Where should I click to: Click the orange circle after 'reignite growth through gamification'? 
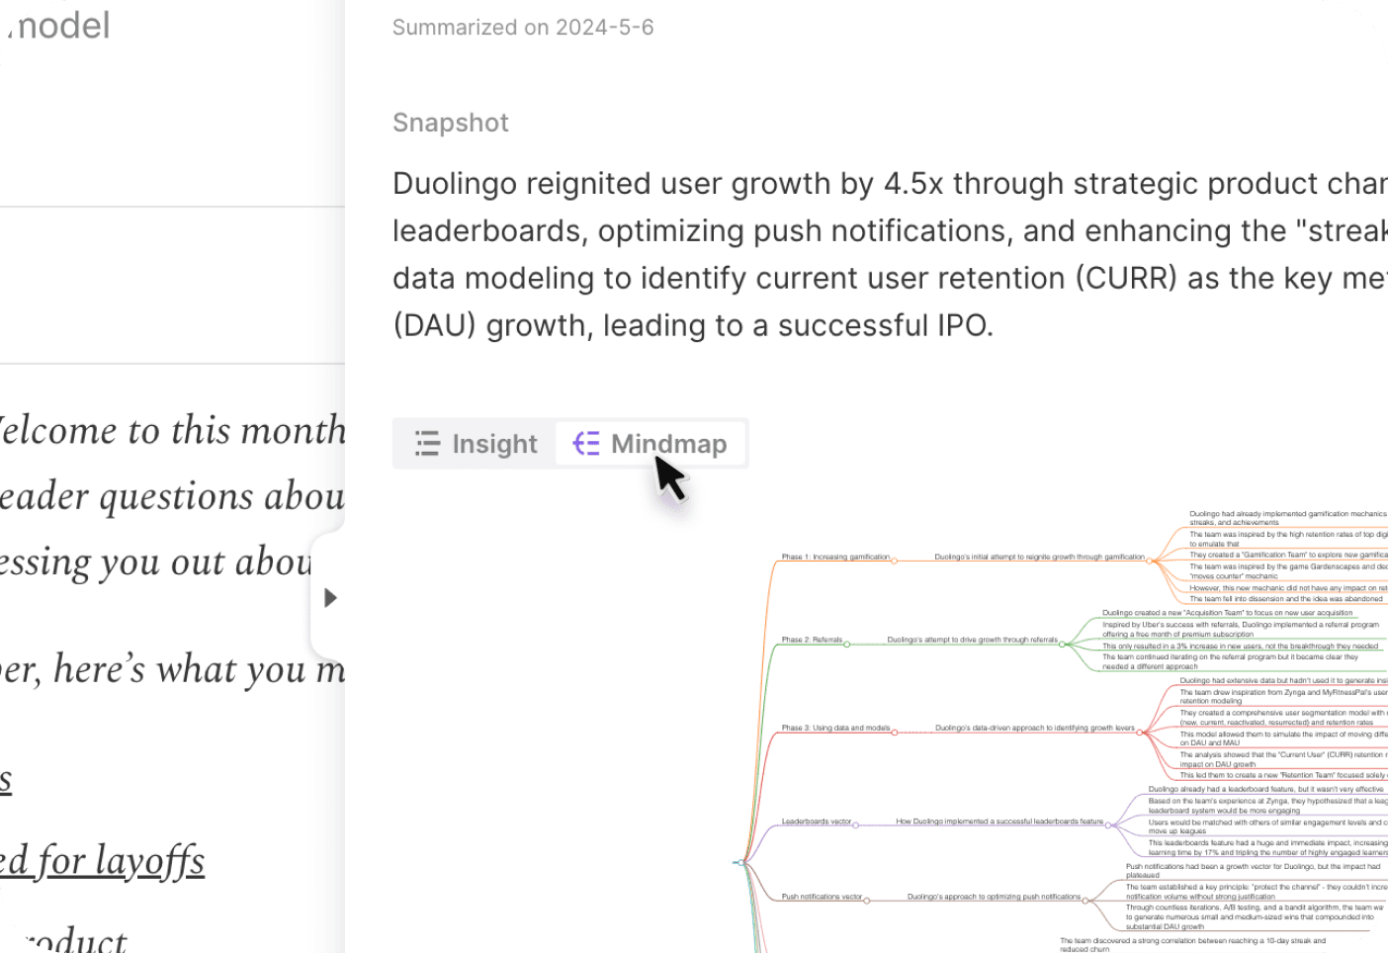point(1149,561)
